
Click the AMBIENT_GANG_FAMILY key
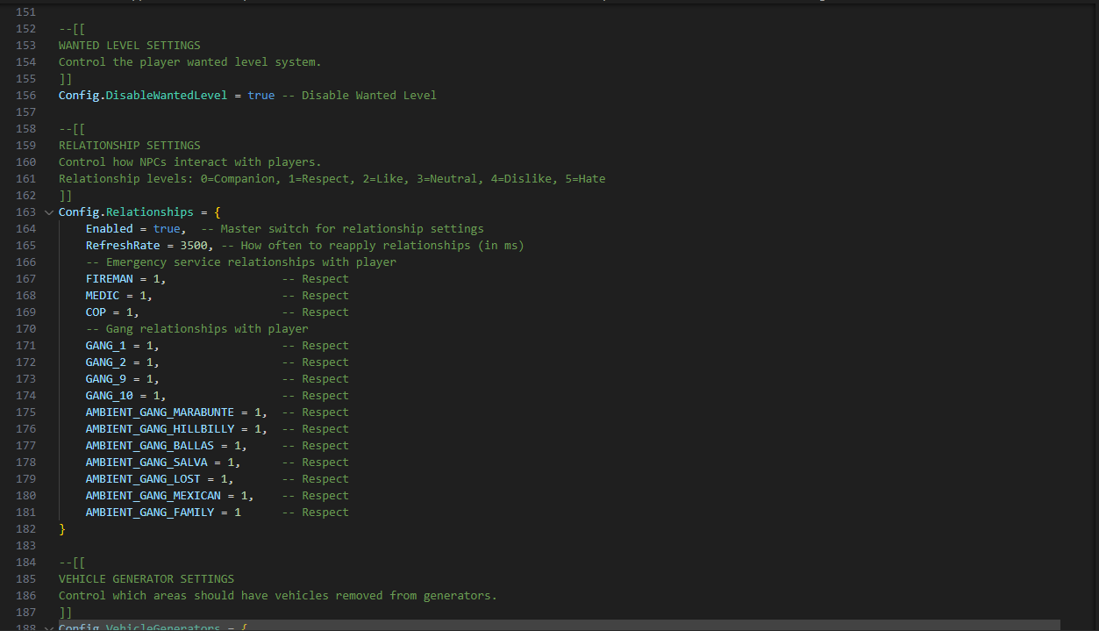tap(150, 513)
